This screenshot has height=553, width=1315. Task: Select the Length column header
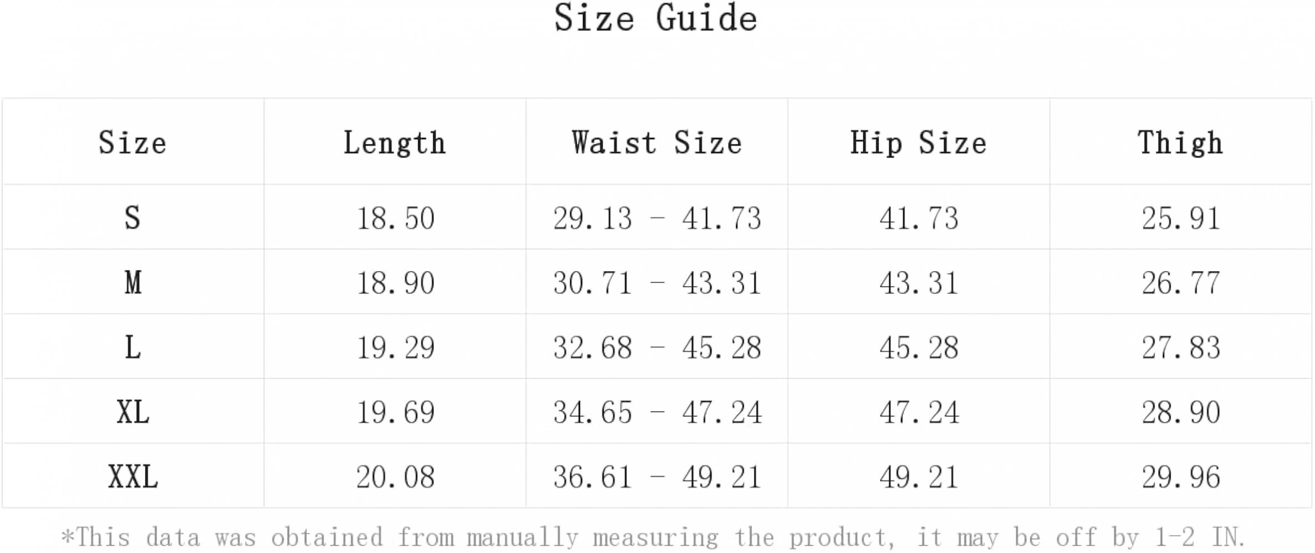(x=395, y=144)
